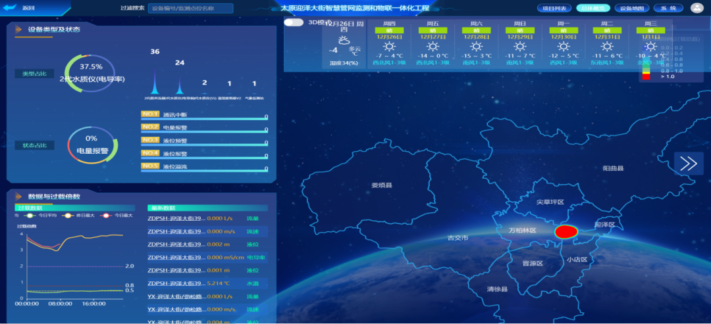
Task: Click the project title 太原迎泽大街智慧管网监测和物联一体化工程
Action: 355,8
